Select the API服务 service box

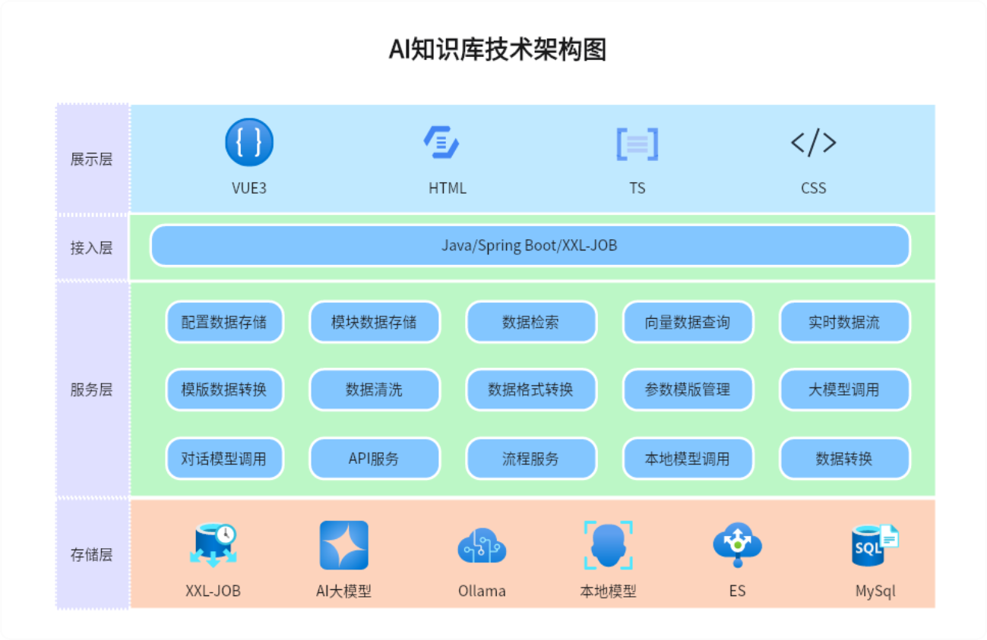tap(375, 459)
